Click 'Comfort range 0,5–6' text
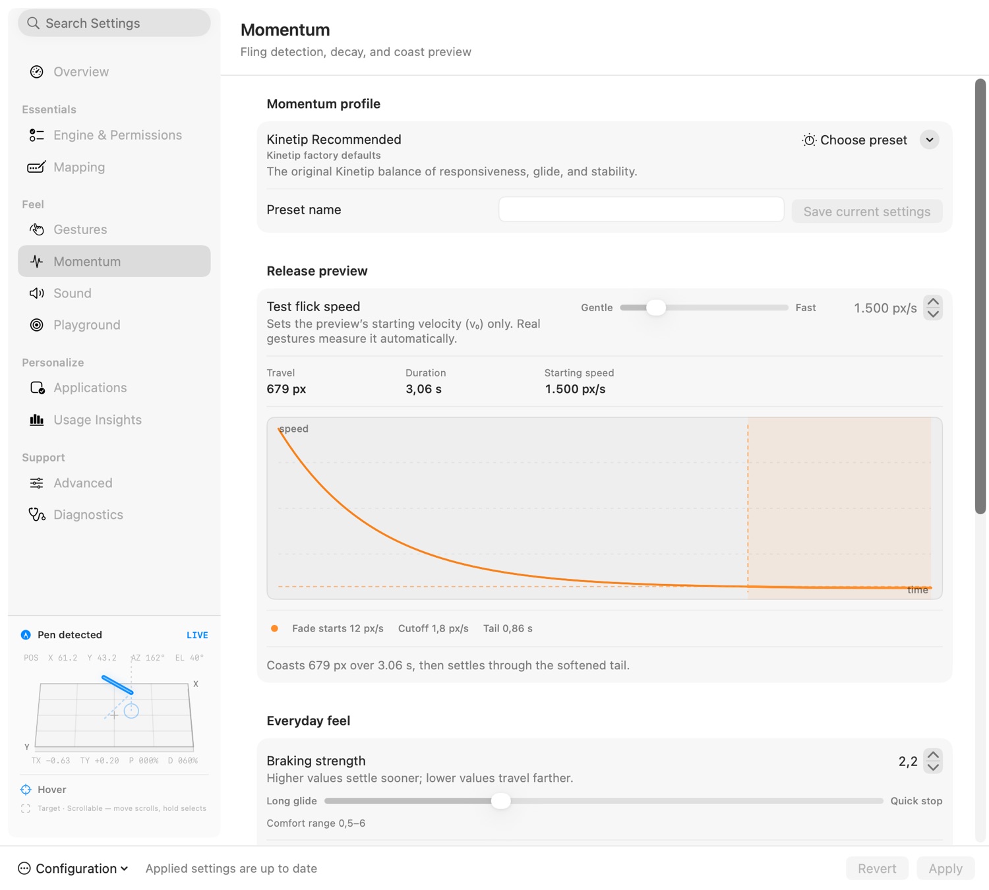Screen dimensions: 989x890 coord(316,823)
